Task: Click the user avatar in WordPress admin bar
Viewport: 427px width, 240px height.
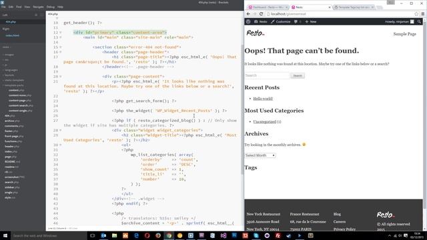Action: point(412,21)
